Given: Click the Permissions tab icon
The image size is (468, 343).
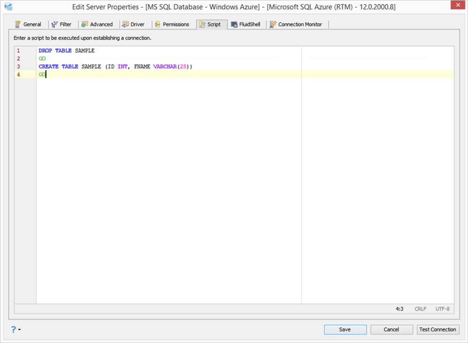Looking at the screenshot, I should (158, 24).
